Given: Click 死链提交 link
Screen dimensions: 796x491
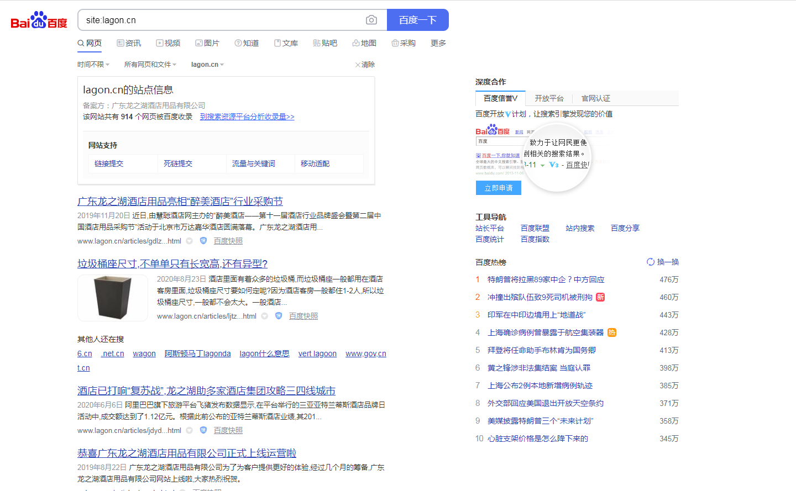Looking at the screenshot, I should [178, 163].
